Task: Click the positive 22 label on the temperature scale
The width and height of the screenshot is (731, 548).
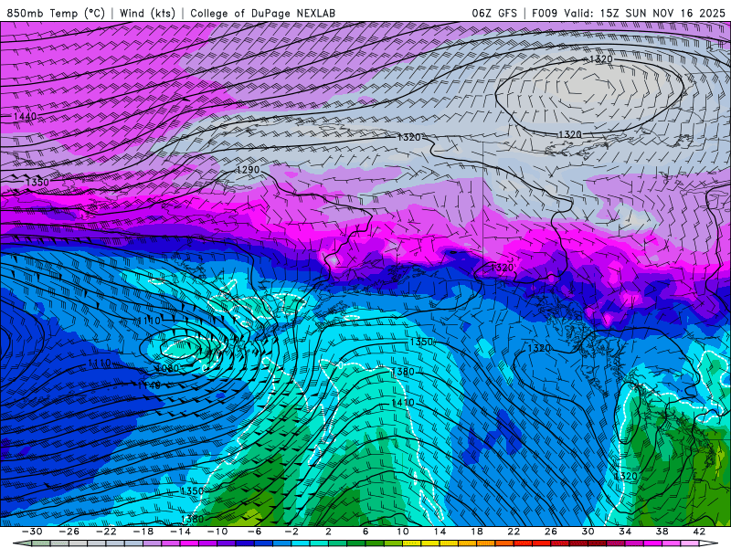Action: coord(514,532)
